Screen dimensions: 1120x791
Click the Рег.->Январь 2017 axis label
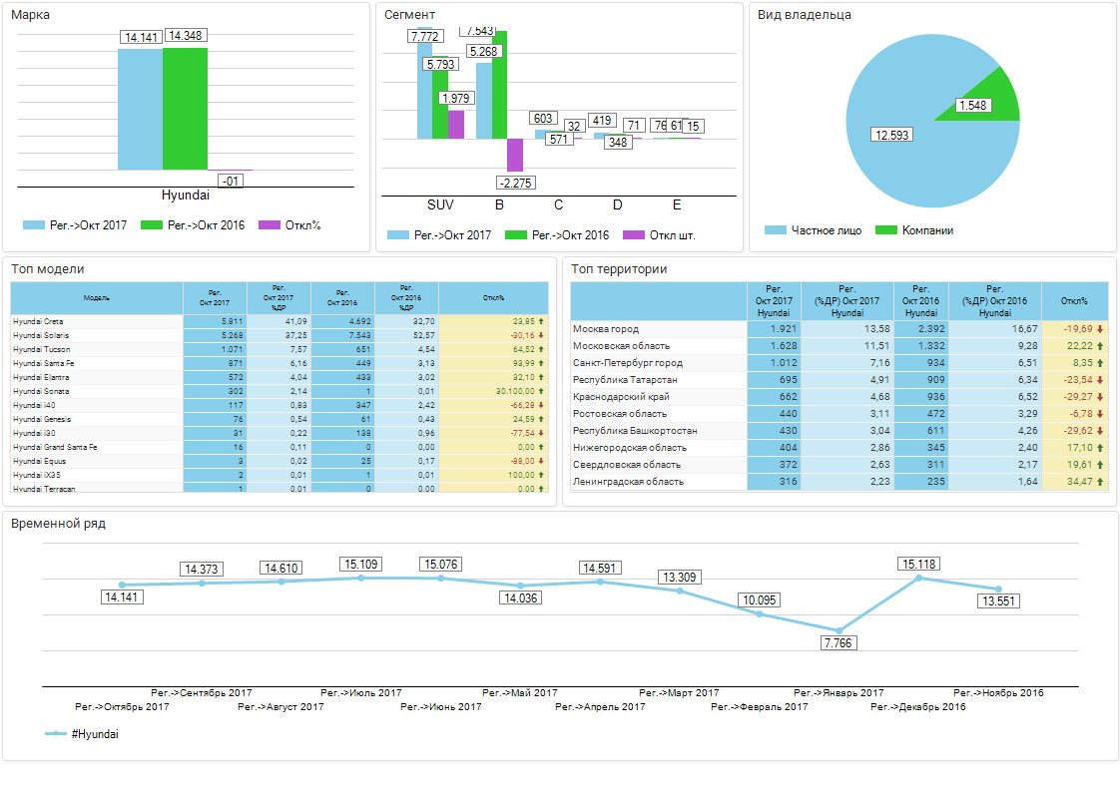pyautogui.click(x=839, y=692)
